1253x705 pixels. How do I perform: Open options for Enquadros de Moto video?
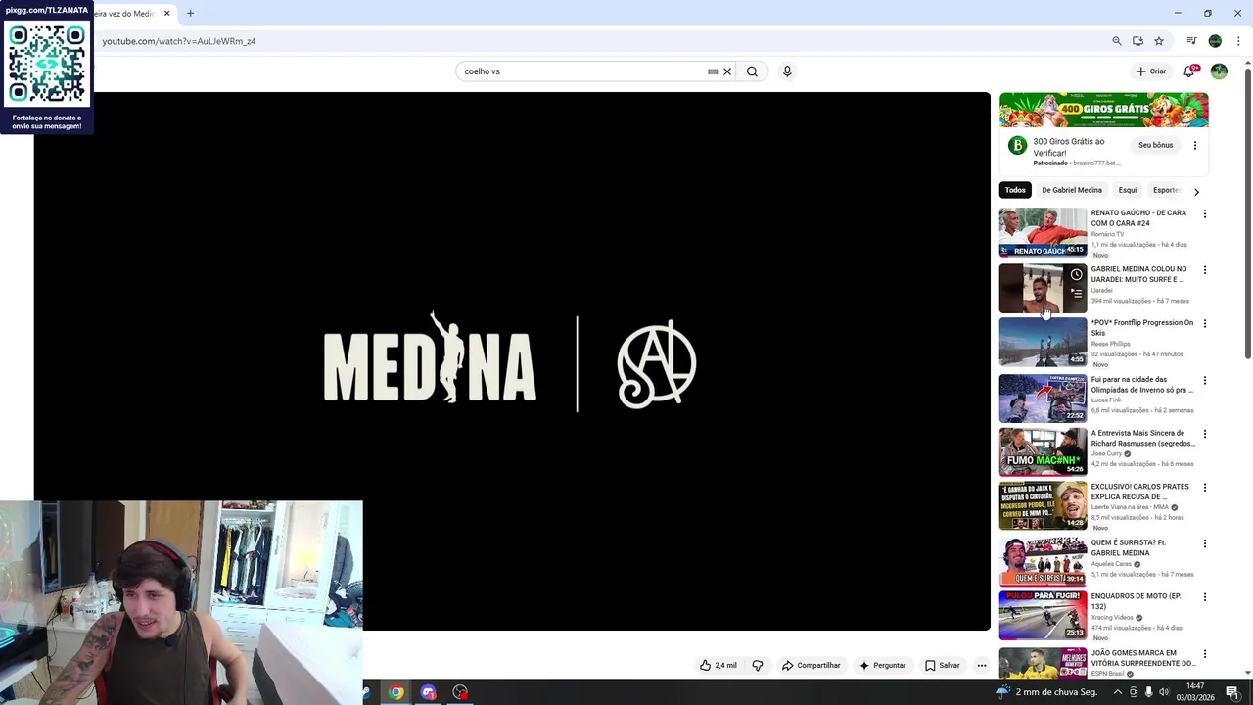(1204, 597)
